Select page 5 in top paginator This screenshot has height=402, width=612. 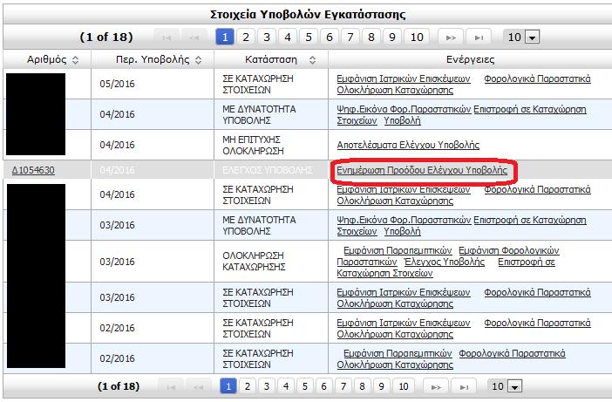(x=309, y=37)
